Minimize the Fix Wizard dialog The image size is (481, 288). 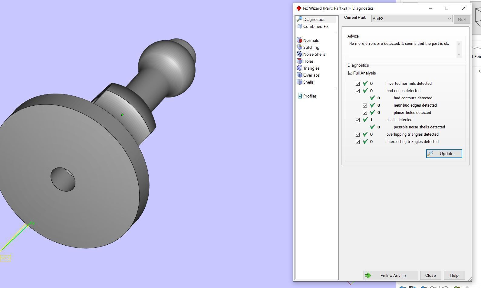pos(430,8)
